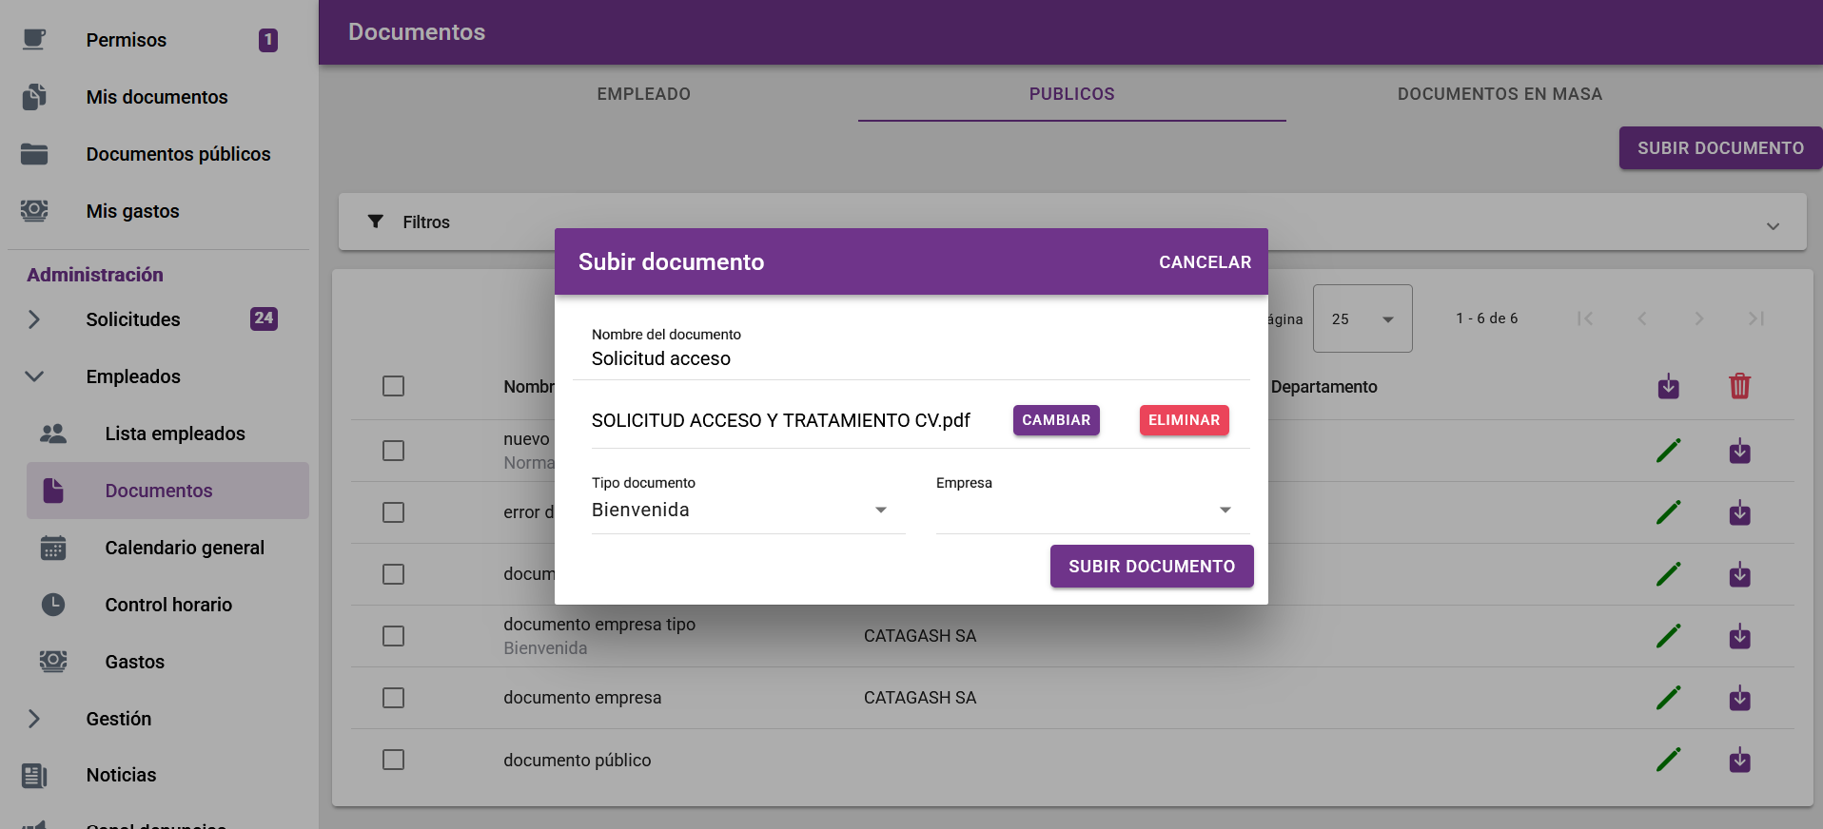
Task: Click the red trash delete icon
Action: click(x=1739, y=386)
